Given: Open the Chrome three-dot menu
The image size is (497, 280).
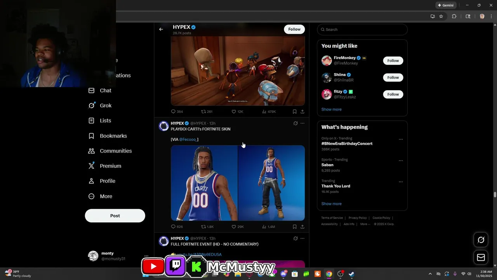Looking at the screenshot, I should pos(491,16).
